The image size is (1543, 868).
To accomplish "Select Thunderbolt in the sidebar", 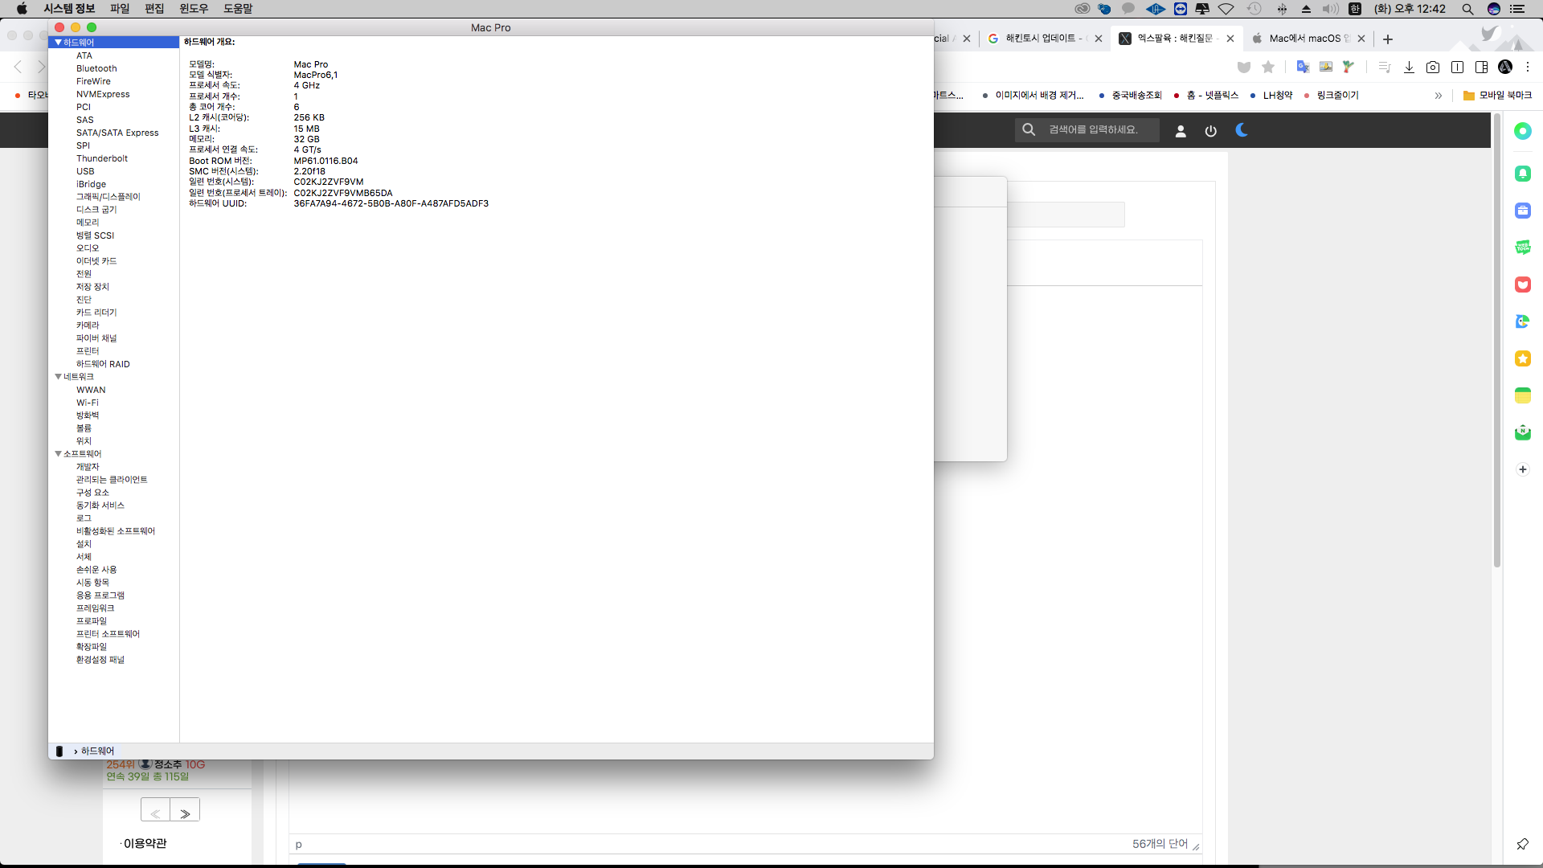I will [x=102, y=158].
